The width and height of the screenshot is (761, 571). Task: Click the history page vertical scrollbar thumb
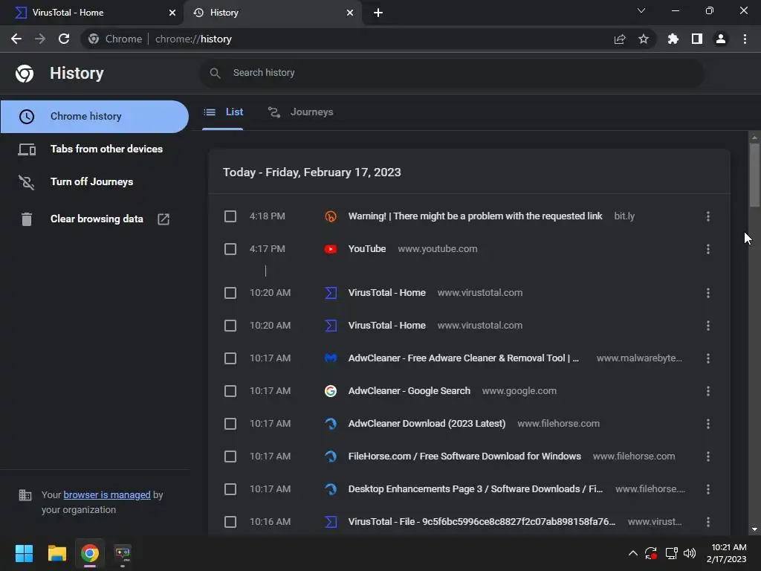click(x=754, y=175)
